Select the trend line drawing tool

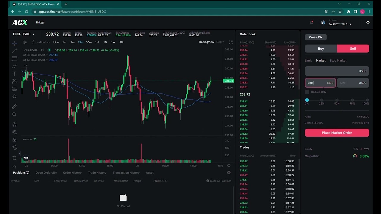(x=14, y=51)
